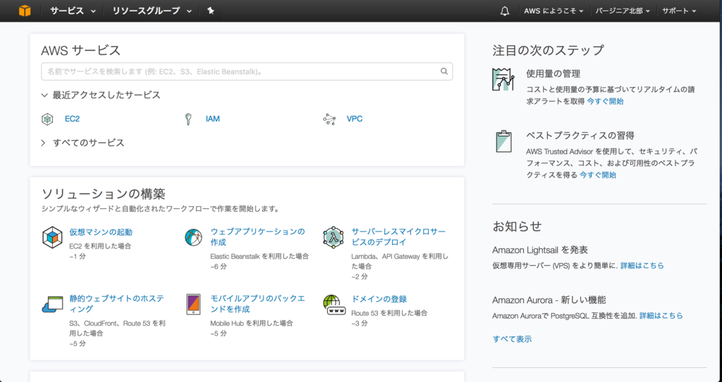This screenshot has width=722, height=382.
Task: Open ドメインの登録 link
Action: [379, 299]
